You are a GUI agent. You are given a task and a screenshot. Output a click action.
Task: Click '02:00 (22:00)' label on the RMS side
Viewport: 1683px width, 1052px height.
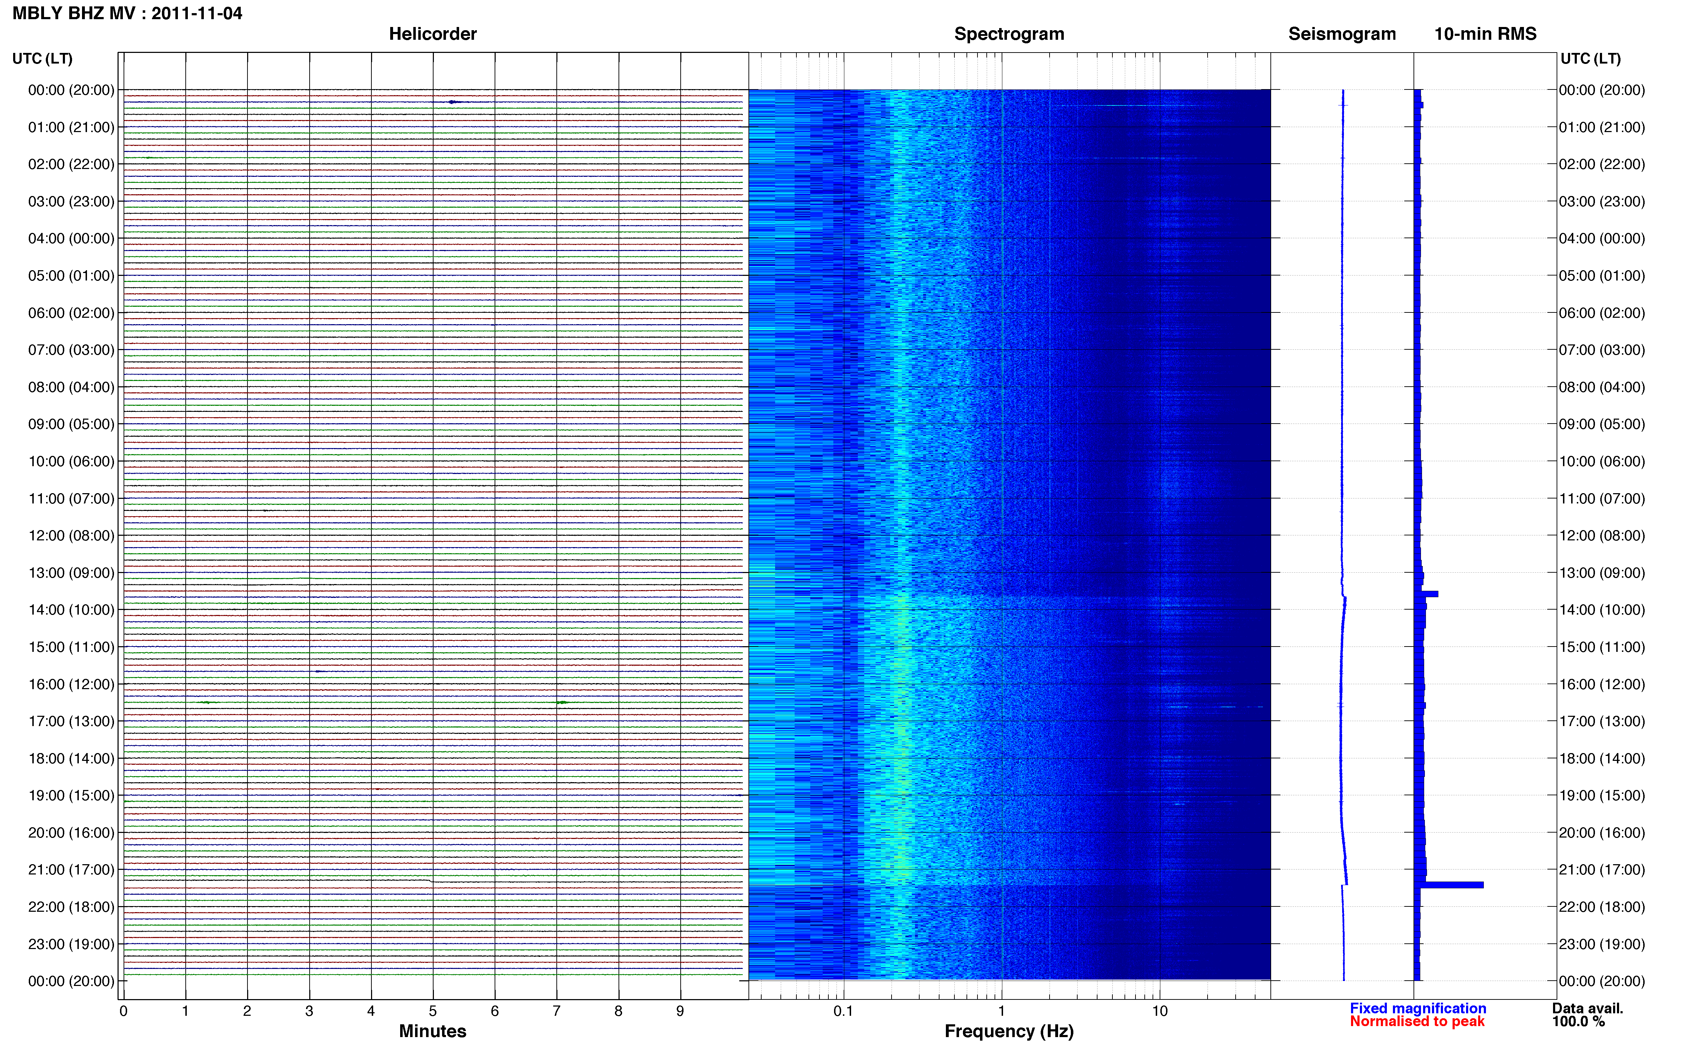coord(1602,165)
